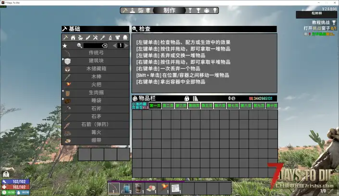This screenshot has width=339, height=196.
Task: Select the Ammo and weapons bullet category
Action: point(88,37)
